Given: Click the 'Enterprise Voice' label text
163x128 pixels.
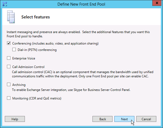Looking at the screenshot, I should tap(24, 58).
